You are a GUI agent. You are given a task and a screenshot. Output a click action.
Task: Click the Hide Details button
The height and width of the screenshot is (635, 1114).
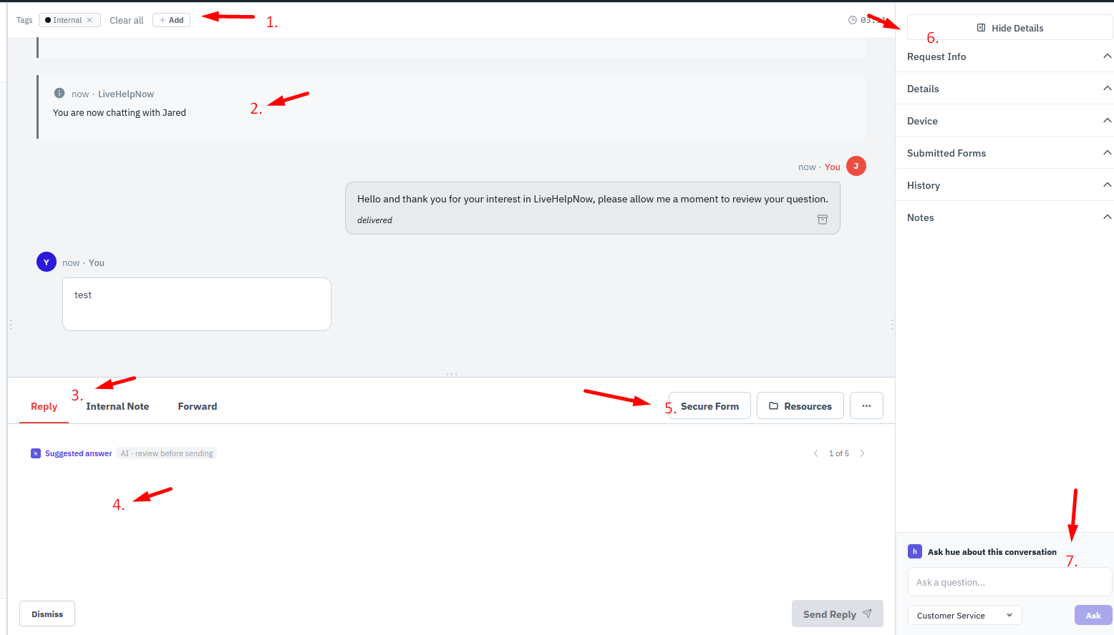[x=1009, y=28]
